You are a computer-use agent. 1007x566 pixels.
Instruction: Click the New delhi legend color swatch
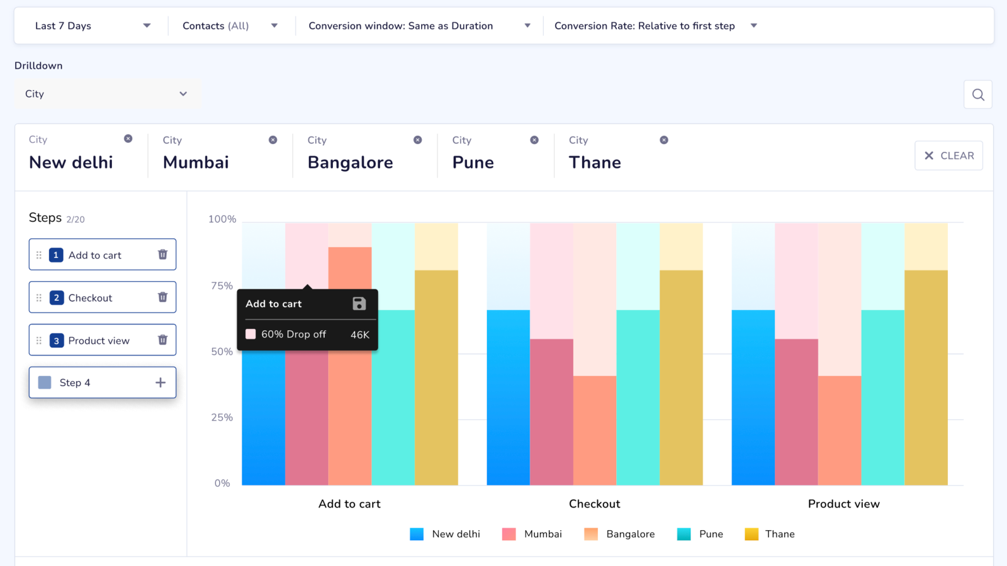point(417,533)
